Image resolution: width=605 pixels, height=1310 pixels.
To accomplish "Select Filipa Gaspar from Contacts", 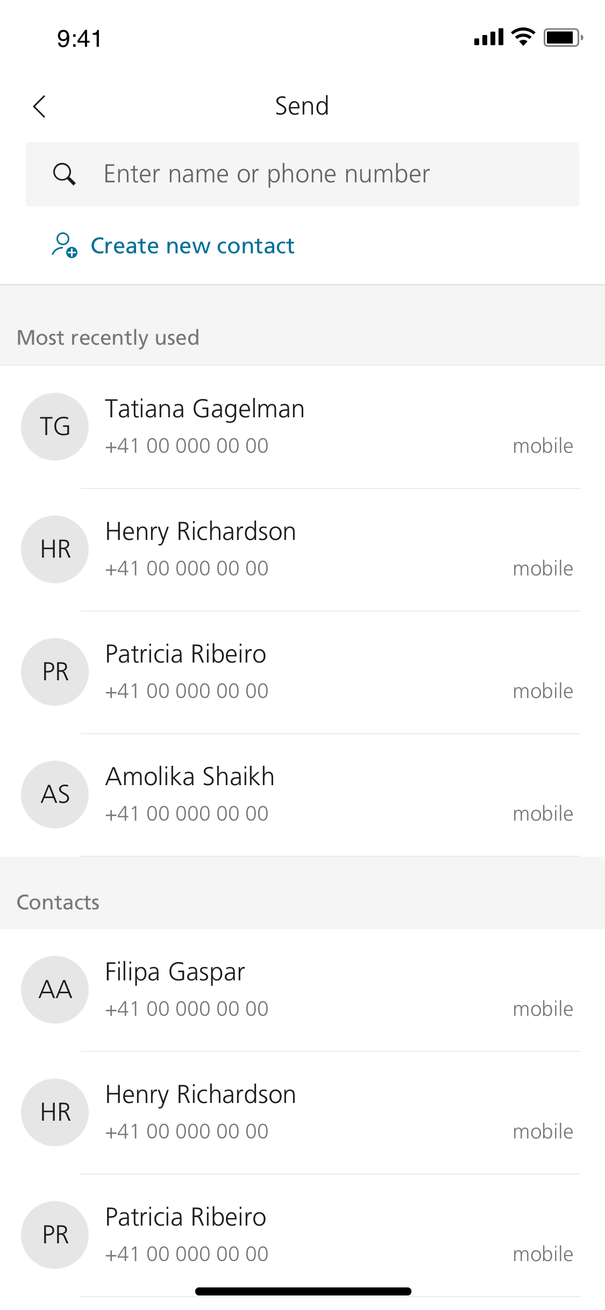I will (175, 972).
